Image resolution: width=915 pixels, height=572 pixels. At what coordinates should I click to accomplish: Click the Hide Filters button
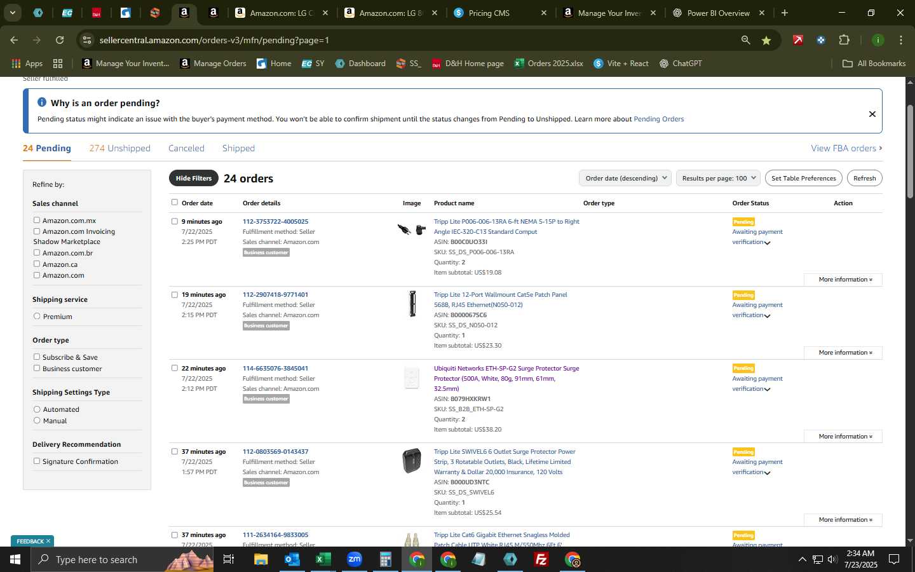[194, 179]
